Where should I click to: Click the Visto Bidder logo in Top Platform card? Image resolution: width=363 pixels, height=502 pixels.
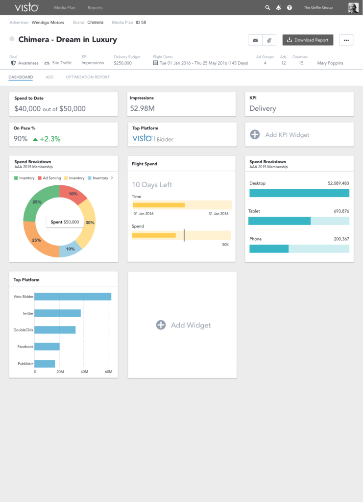coord(153,138)
